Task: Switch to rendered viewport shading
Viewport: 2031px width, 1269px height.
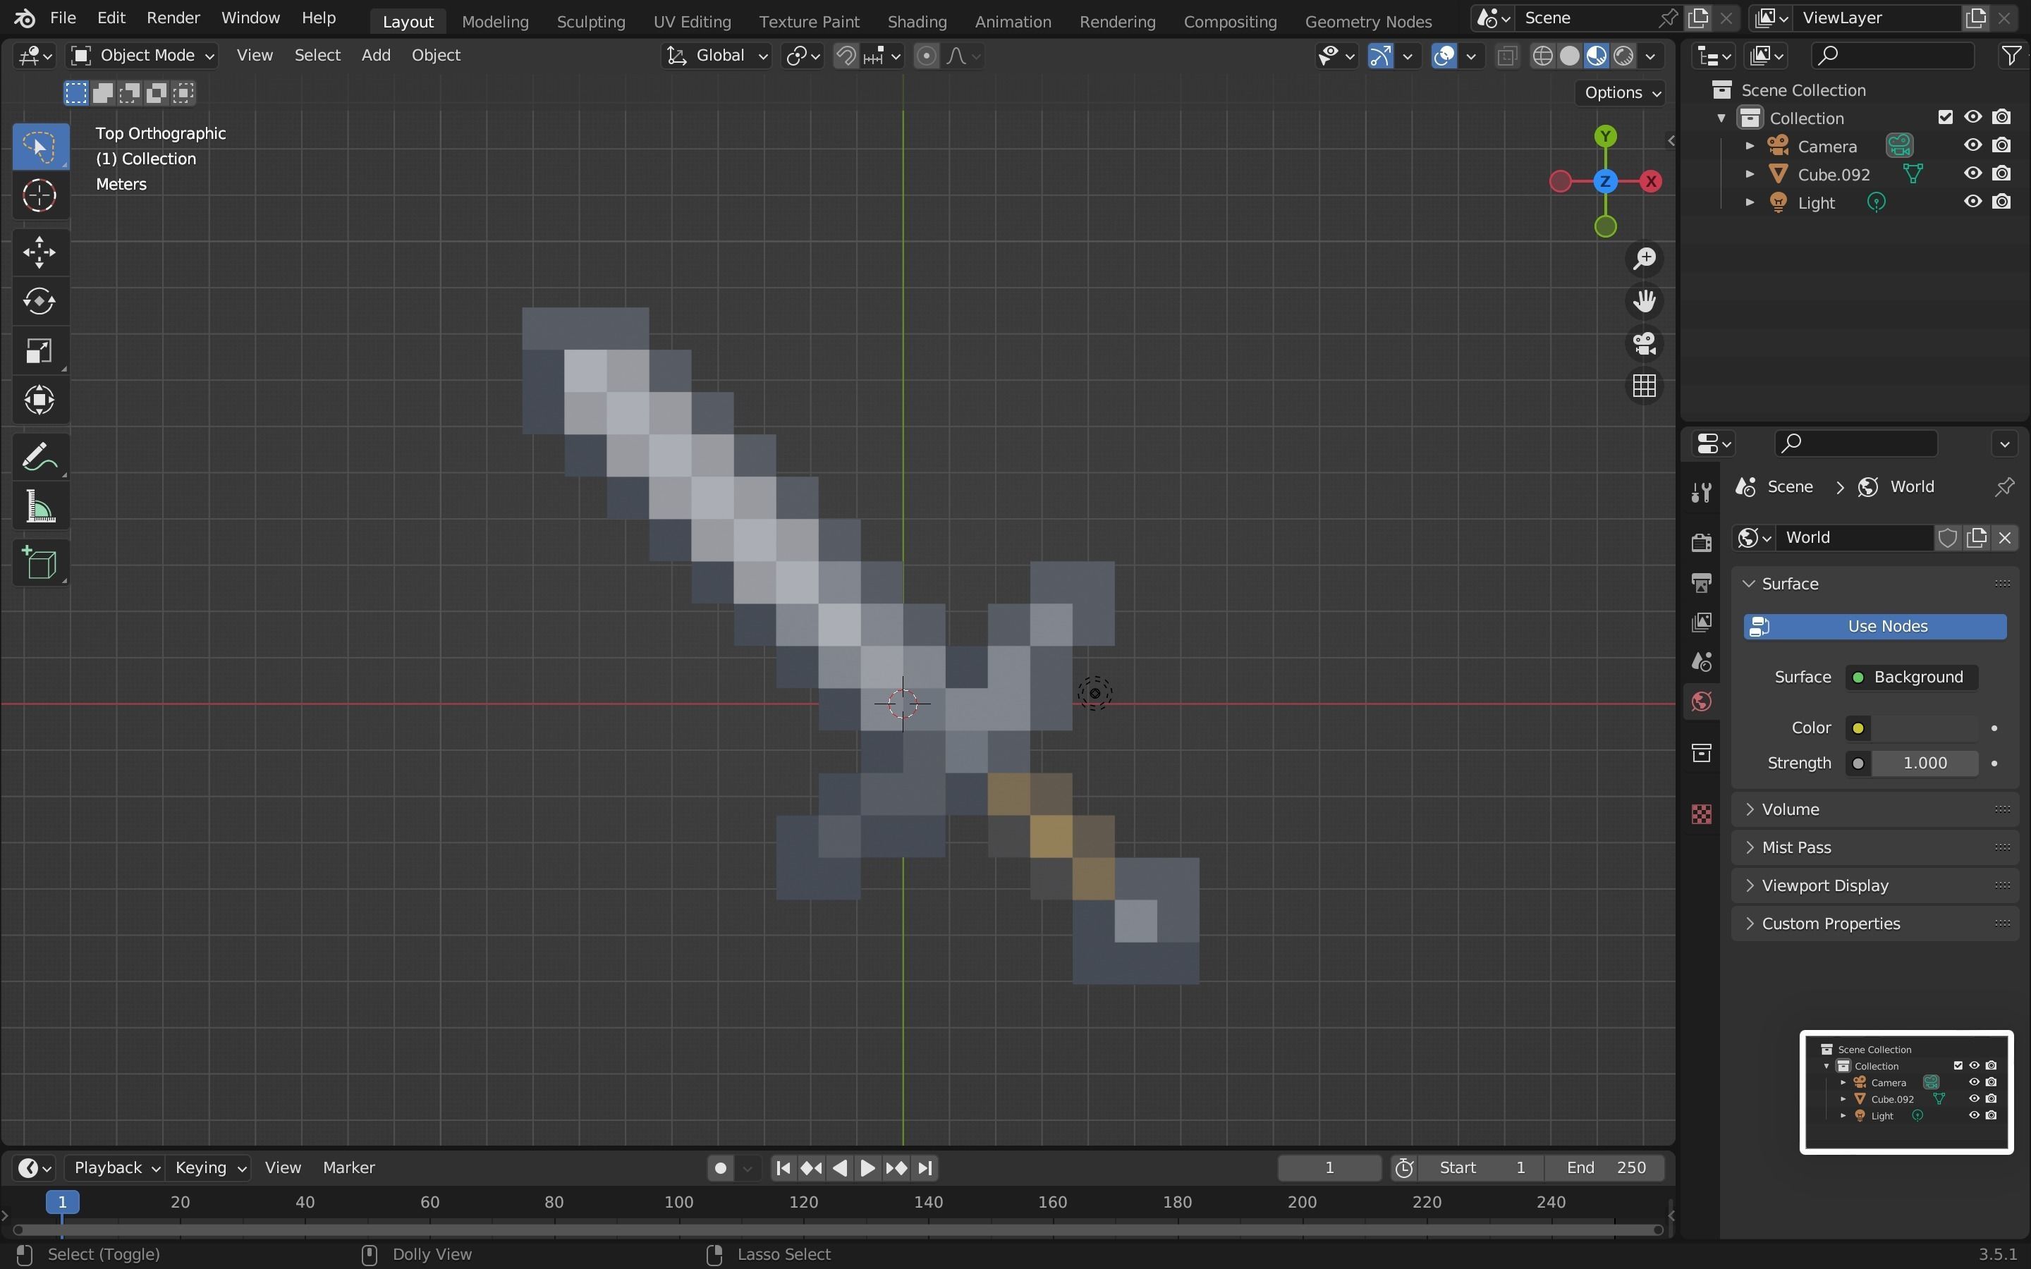Action: pos(1624,56)
